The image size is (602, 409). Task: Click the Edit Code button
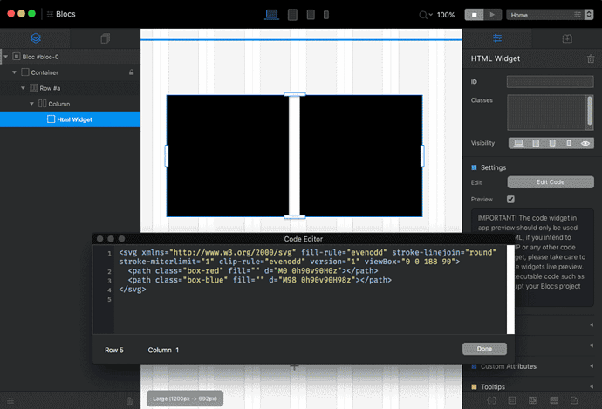pyautogui.click(x=550, y=182)
